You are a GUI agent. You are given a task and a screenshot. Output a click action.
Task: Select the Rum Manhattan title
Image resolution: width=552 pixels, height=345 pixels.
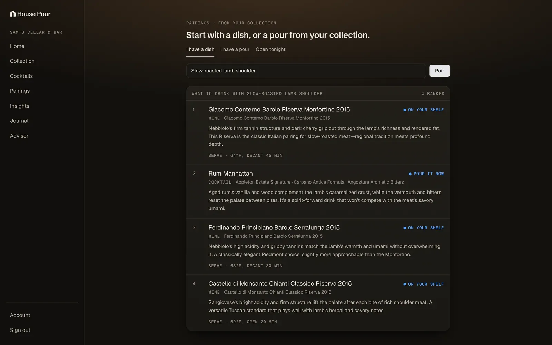pyautogui.click(x=230, y=174)
